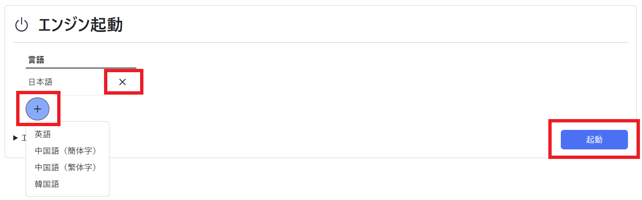This screenshot has height=200, width=642.
Task: Click the partially hidden label beside the triangle
Action: point(24,138)
